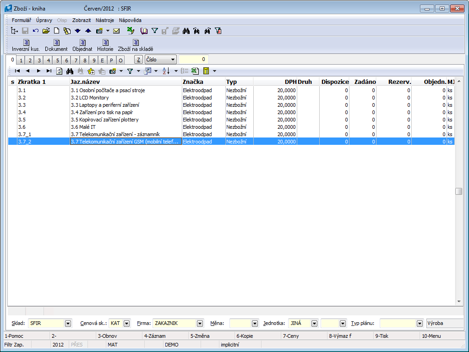Open the Firma dropdown list
The width and height of the screenshot is (469, 352).
pyautogui.click(x=199, y=323)
